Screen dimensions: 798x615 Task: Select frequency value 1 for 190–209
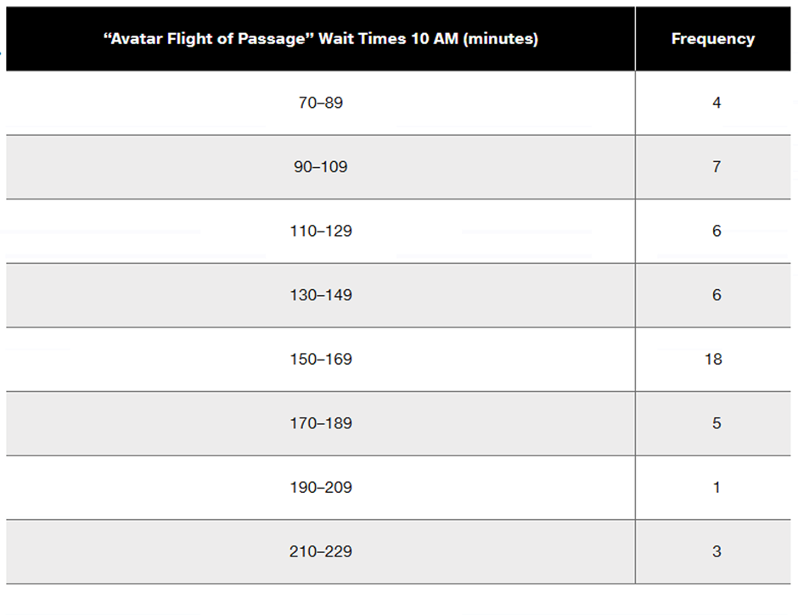coord(717,488)
